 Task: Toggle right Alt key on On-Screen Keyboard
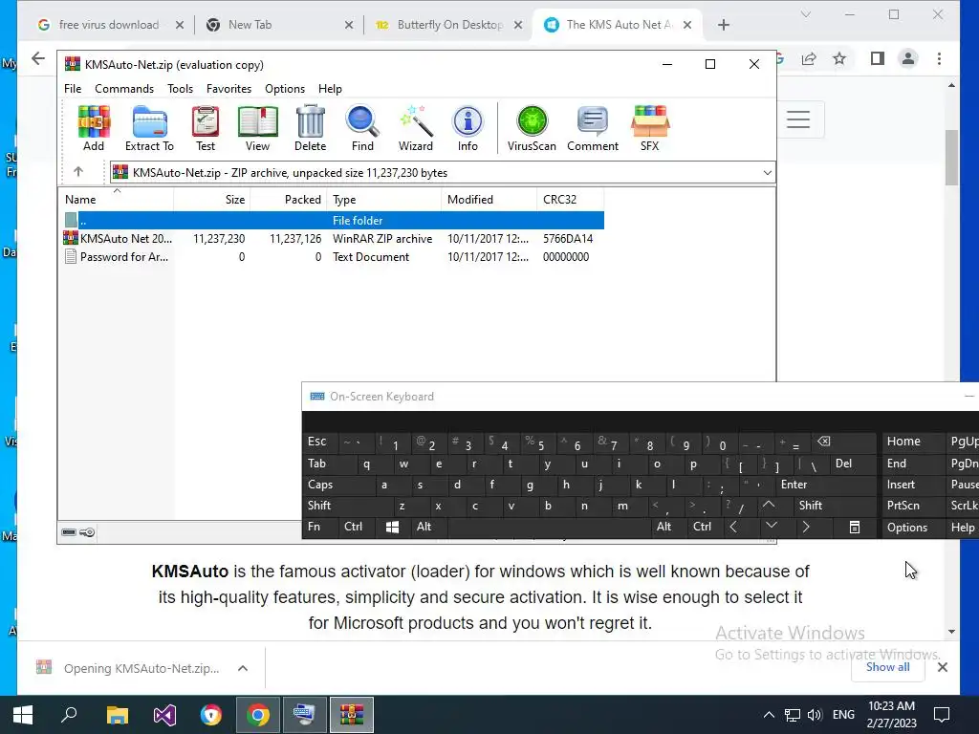(x=668, y=527)
